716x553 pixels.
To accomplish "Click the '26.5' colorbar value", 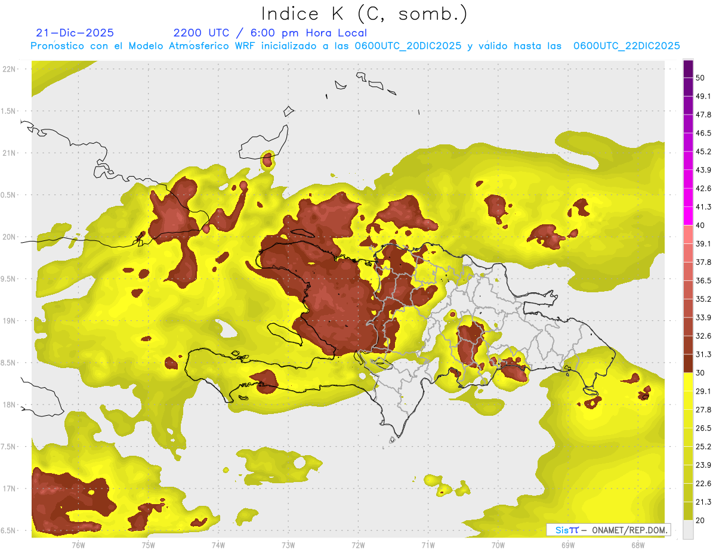I will click(703, 428).
